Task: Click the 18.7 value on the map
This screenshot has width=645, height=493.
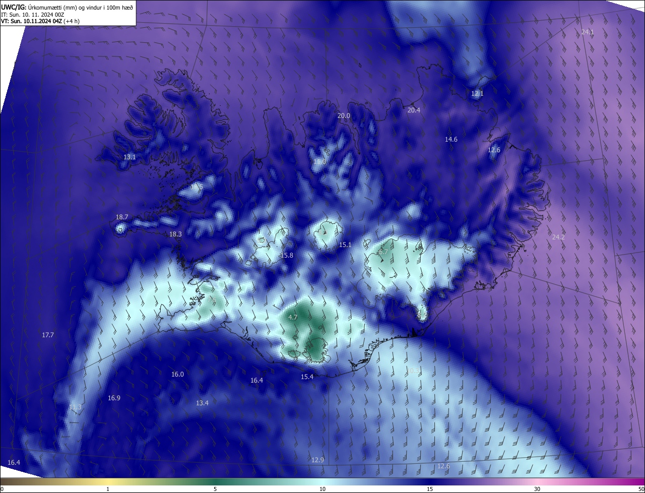Action: [122, 217]
